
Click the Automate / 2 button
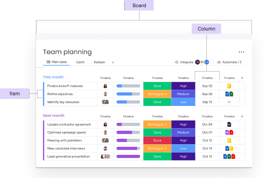click(230, 62)
